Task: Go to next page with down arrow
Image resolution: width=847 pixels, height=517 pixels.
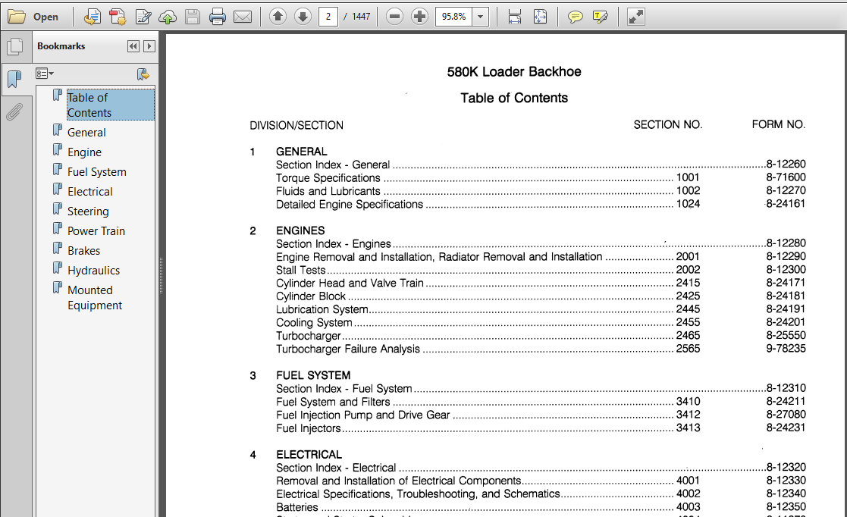Action: [x=303, y=17]
